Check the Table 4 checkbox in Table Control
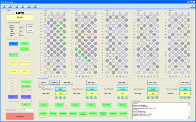This screenshot has height=122, width=196. click(x=8, y=89)
